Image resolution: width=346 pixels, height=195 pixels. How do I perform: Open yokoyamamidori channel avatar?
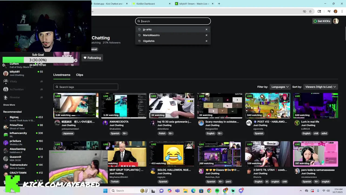coord(57,123)
